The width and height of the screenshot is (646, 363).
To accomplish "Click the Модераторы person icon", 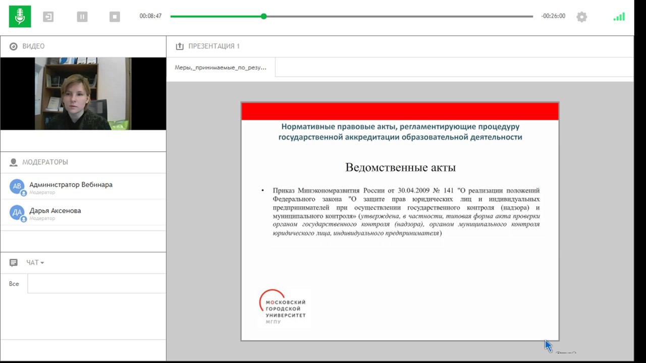I will coord(13,162).
